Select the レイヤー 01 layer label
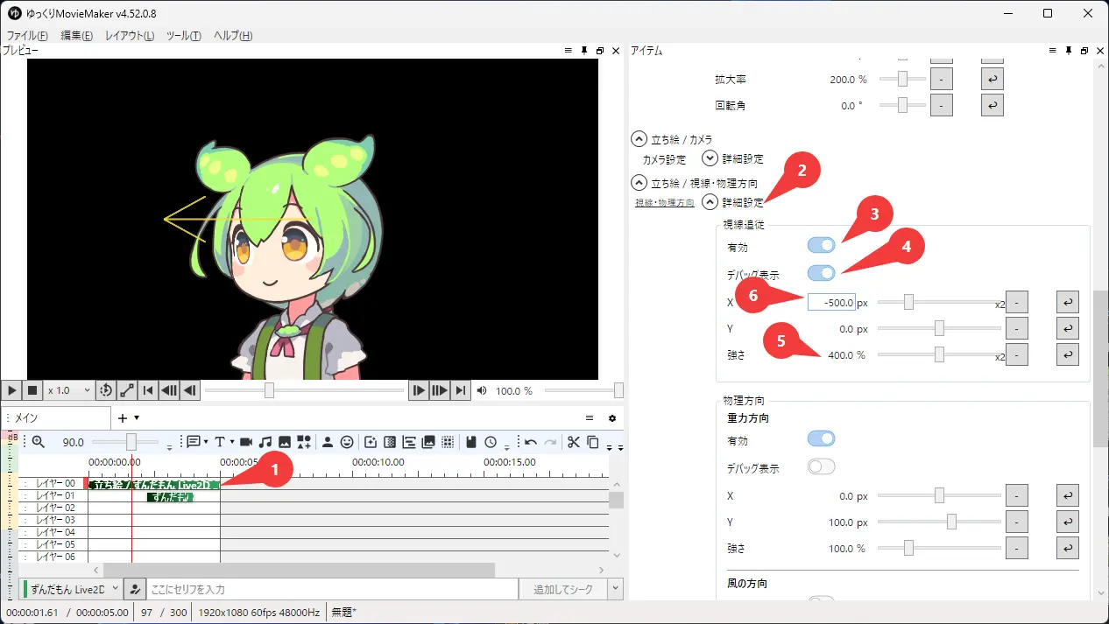Image resolution: width=1109 pixels, height=624 pixels. click(x=54, y=496)
